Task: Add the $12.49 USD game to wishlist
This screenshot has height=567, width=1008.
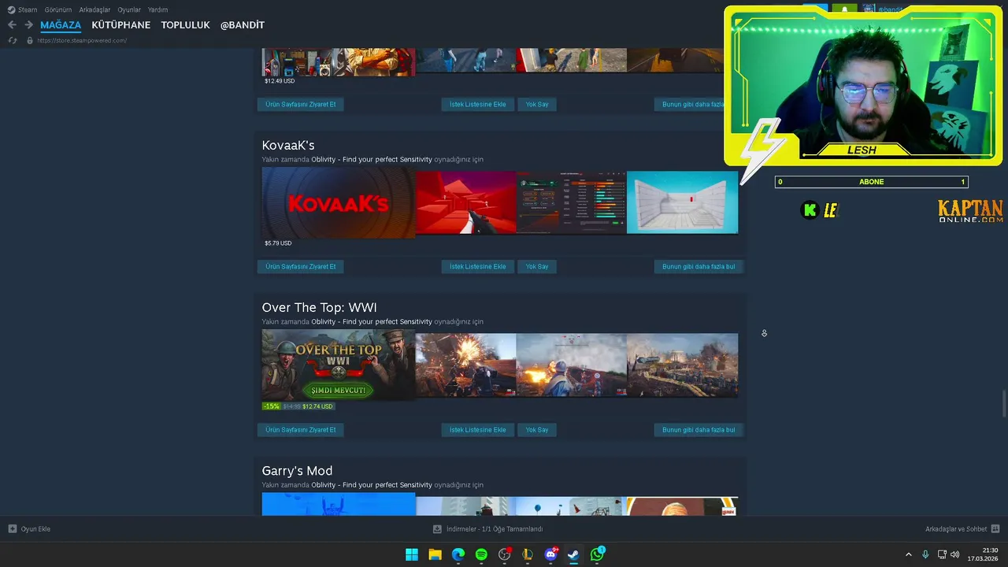Action: tap(477, 104)
